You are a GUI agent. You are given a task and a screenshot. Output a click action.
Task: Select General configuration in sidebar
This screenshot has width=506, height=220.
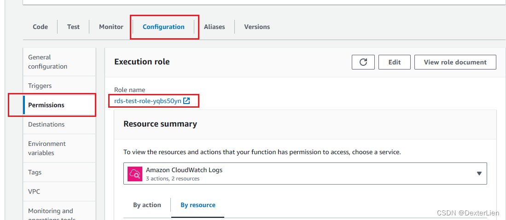click(48, 62)
